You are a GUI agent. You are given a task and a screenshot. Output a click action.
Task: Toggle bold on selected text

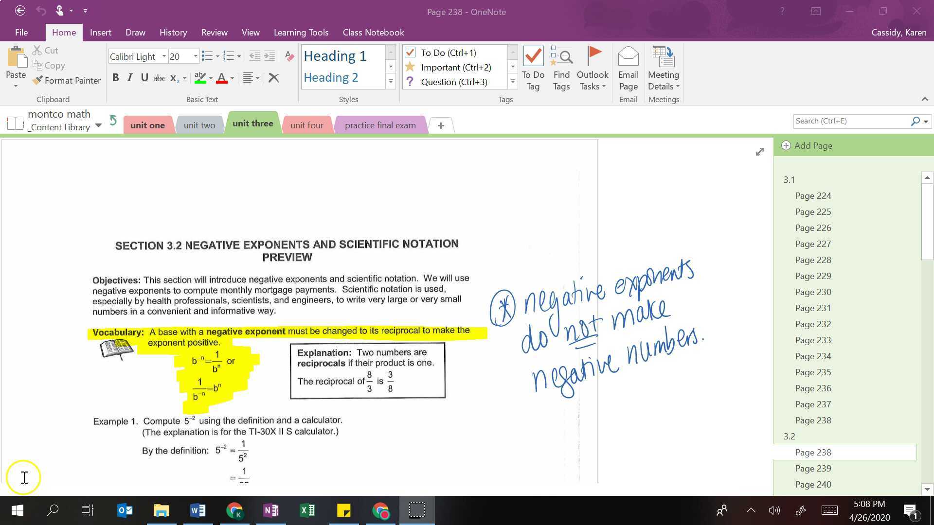point(115,77)
